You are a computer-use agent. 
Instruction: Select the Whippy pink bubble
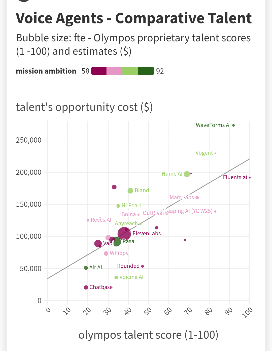pyautogui.click(x=106, y=253)
